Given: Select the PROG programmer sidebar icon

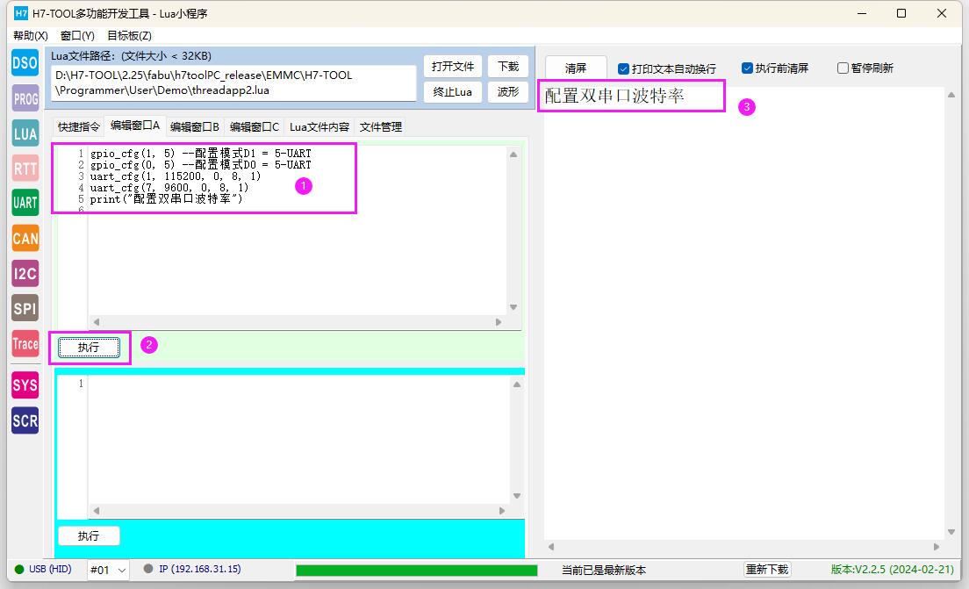Looking at the screenshot, I should point(25,98).
